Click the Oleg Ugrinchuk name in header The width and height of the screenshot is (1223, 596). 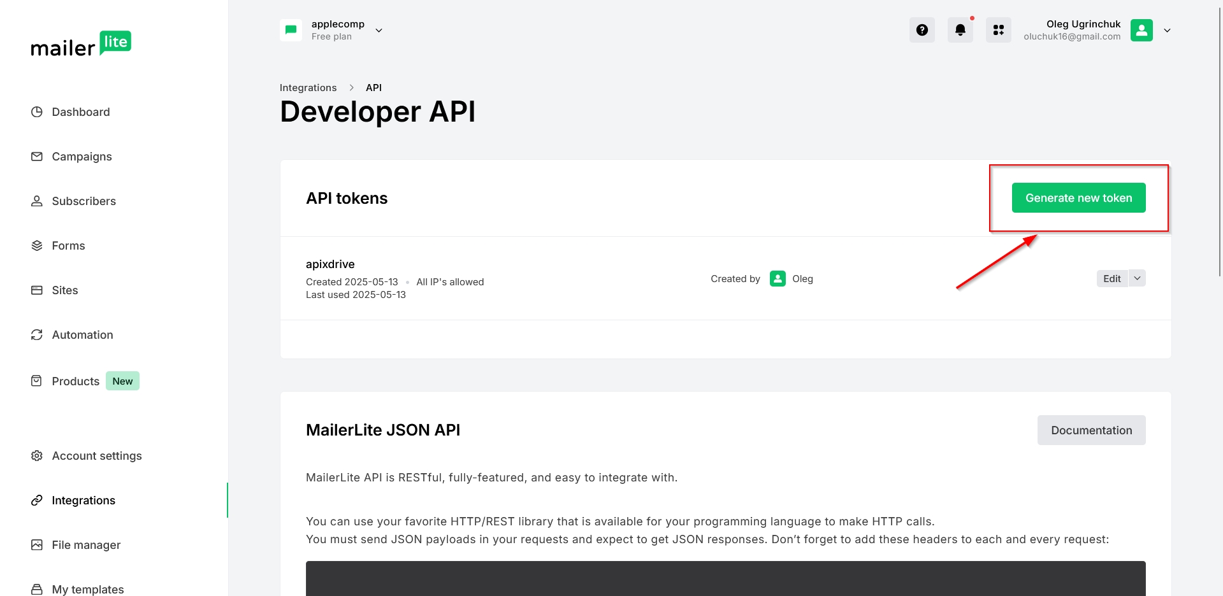(x=1083, y=24)
